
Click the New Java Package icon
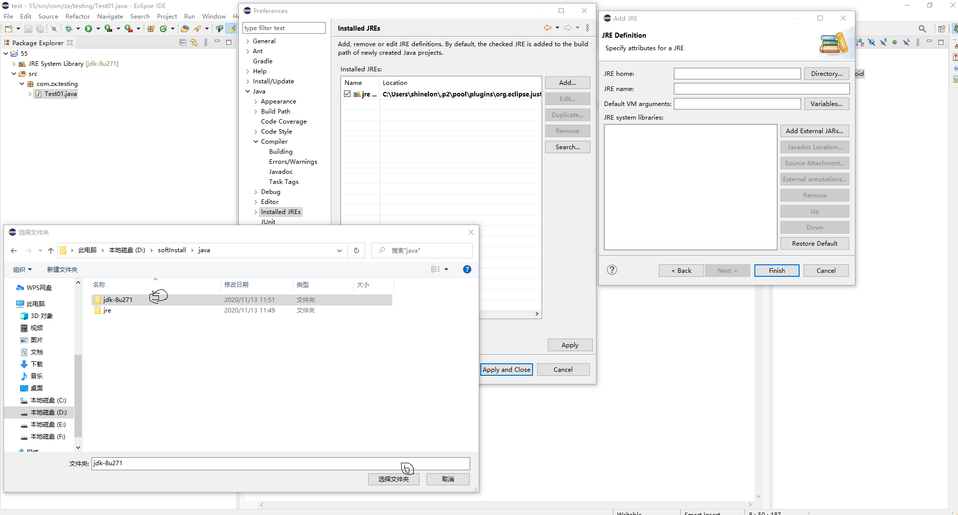[151, 29]
